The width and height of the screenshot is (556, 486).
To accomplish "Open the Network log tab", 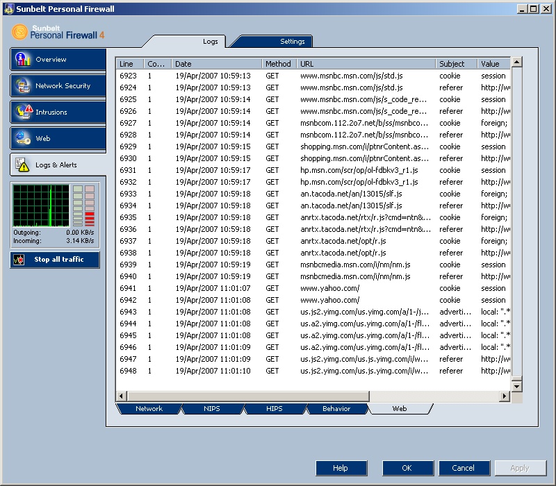I will tap(149, 409).
